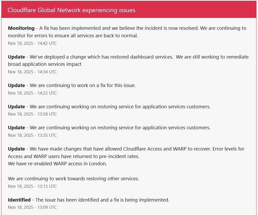The width and height of the screenshot is (258, 215).
Task: Select the fix being implemented message
Action: click(x=102, y=200)
